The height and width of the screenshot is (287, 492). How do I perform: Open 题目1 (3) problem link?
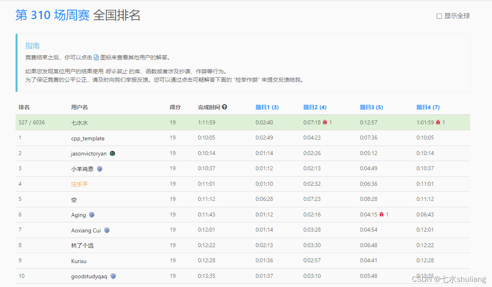(x=267, y=107)
